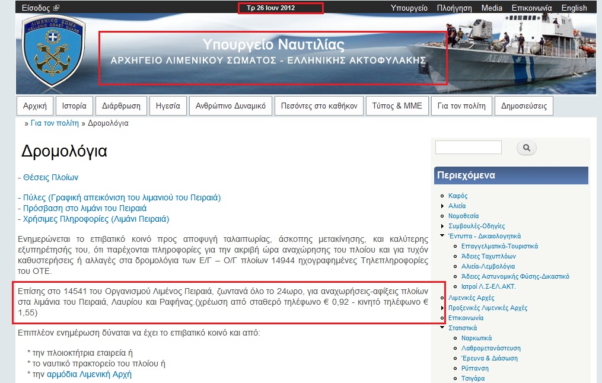Focus the search text field
Image resolution: width=602 pixels, height=383 pixels.
(469, 148)
